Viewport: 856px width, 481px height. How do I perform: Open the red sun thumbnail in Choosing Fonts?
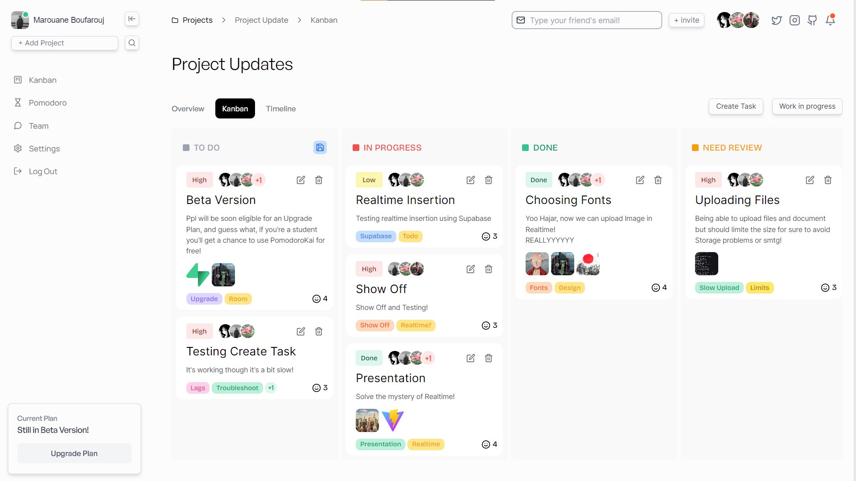pyautogui.click(x=588, y=264)
